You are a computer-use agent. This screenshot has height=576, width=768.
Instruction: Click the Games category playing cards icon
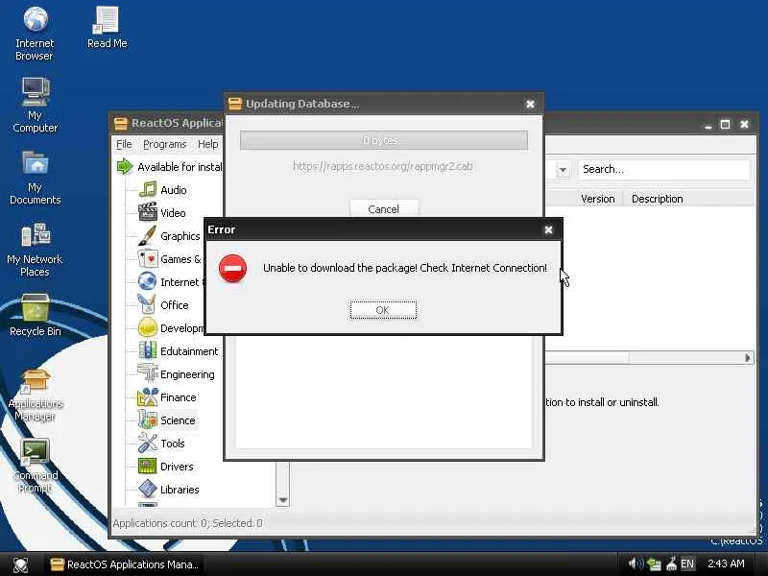tap(148, 258)
